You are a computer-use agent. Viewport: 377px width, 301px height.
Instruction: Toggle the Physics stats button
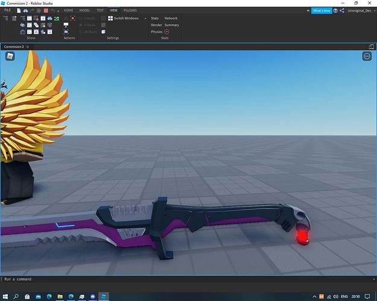coord(156,31)
